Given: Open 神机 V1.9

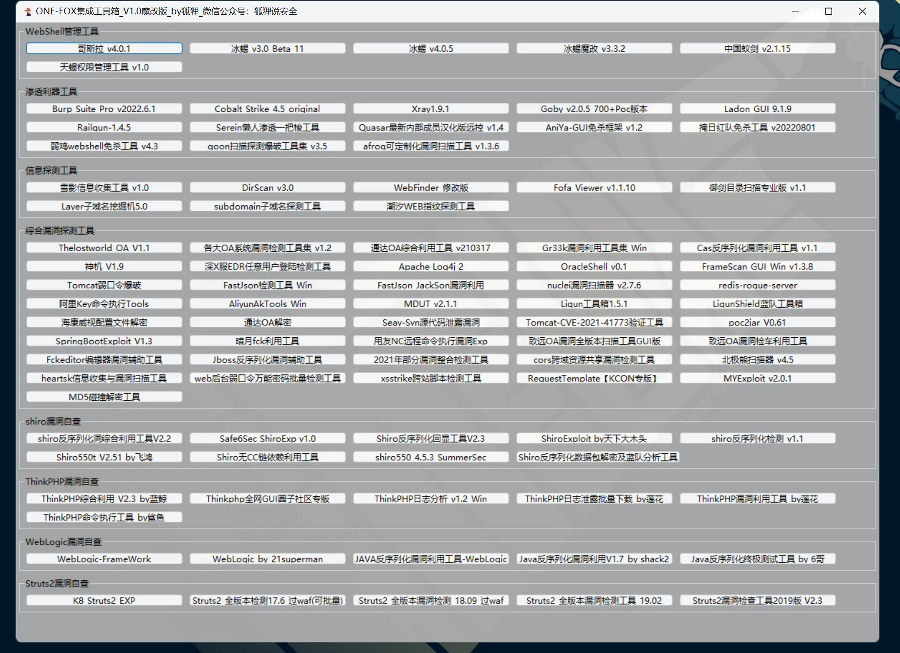Looking at the screenshot, I should click(x=104, y=267).
